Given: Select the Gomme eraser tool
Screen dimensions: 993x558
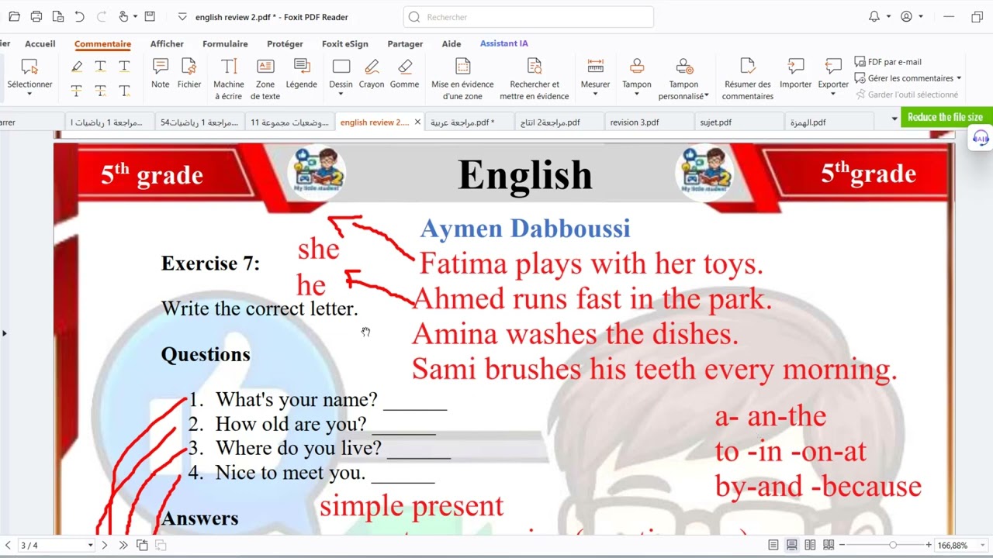Looking at the screenshot, I should 404,74.
